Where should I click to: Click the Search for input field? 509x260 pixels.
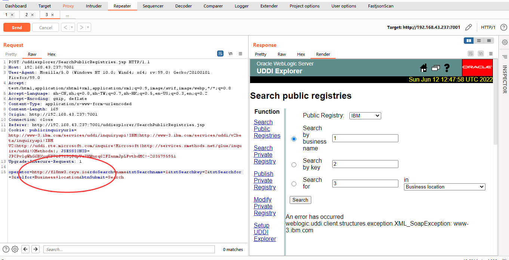(365, 183)
